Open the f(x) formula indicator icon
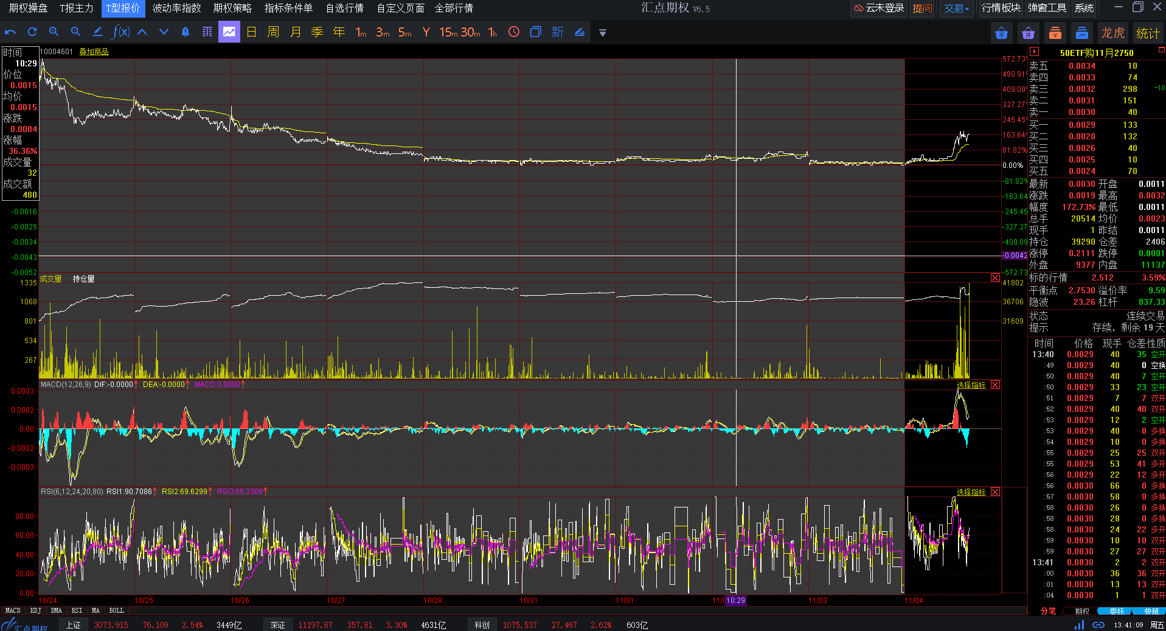This screenshot has height=631, width=1166. (x=121, y=32)
